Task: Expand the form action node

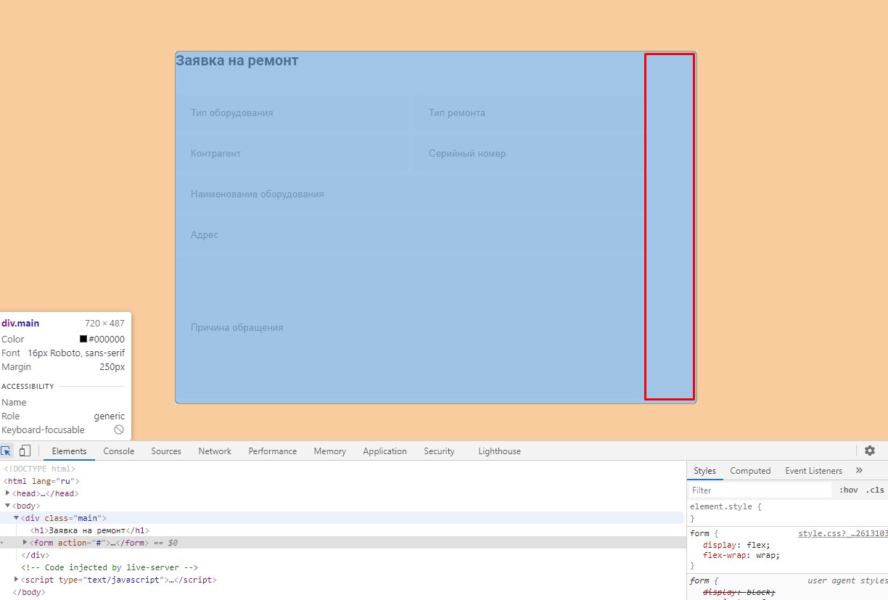Action: coord(25,542)
